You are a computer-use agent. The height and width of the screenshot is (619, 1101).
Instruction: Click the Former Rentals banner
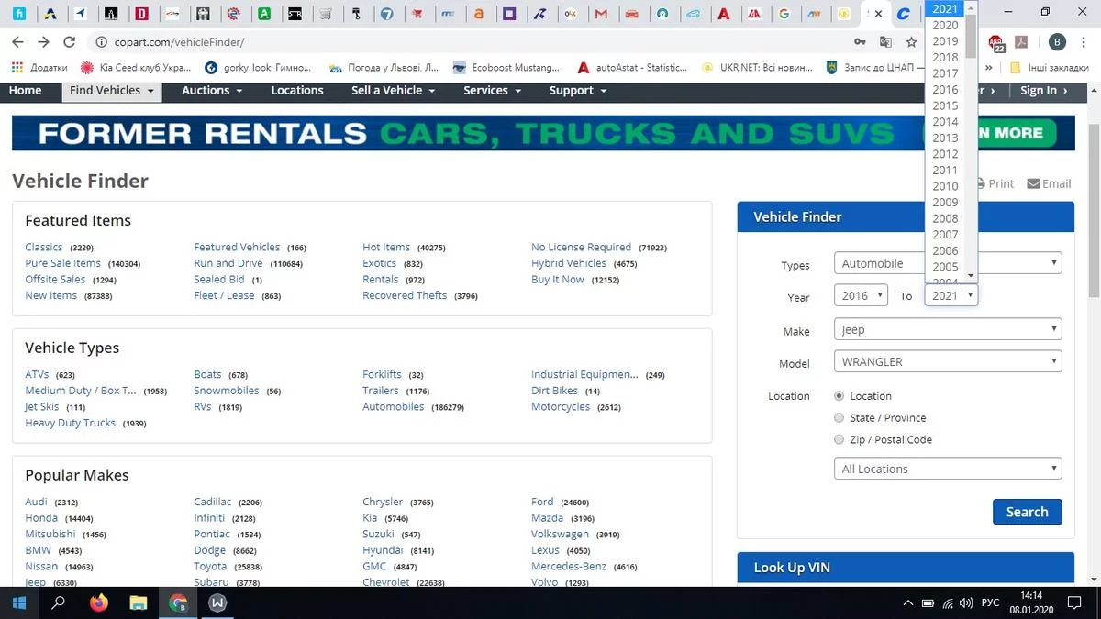click(543, 133)
